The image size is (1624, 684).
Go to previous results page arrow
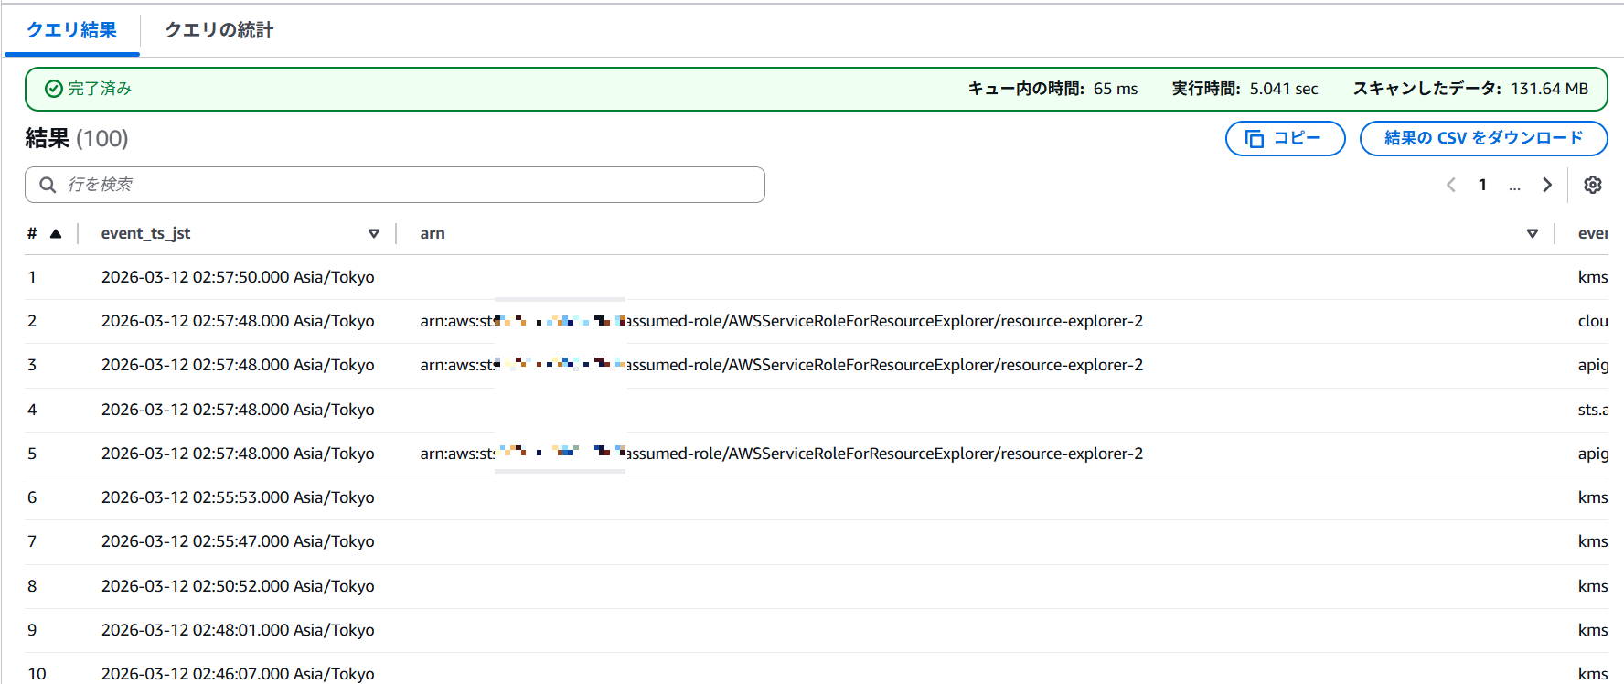pos(1450,185)
